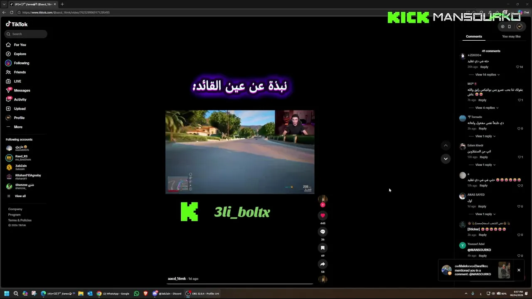The width and height of the screenshot is (532, 299).
Task: Switch to the Comments tab
Action: coord(474,37)
